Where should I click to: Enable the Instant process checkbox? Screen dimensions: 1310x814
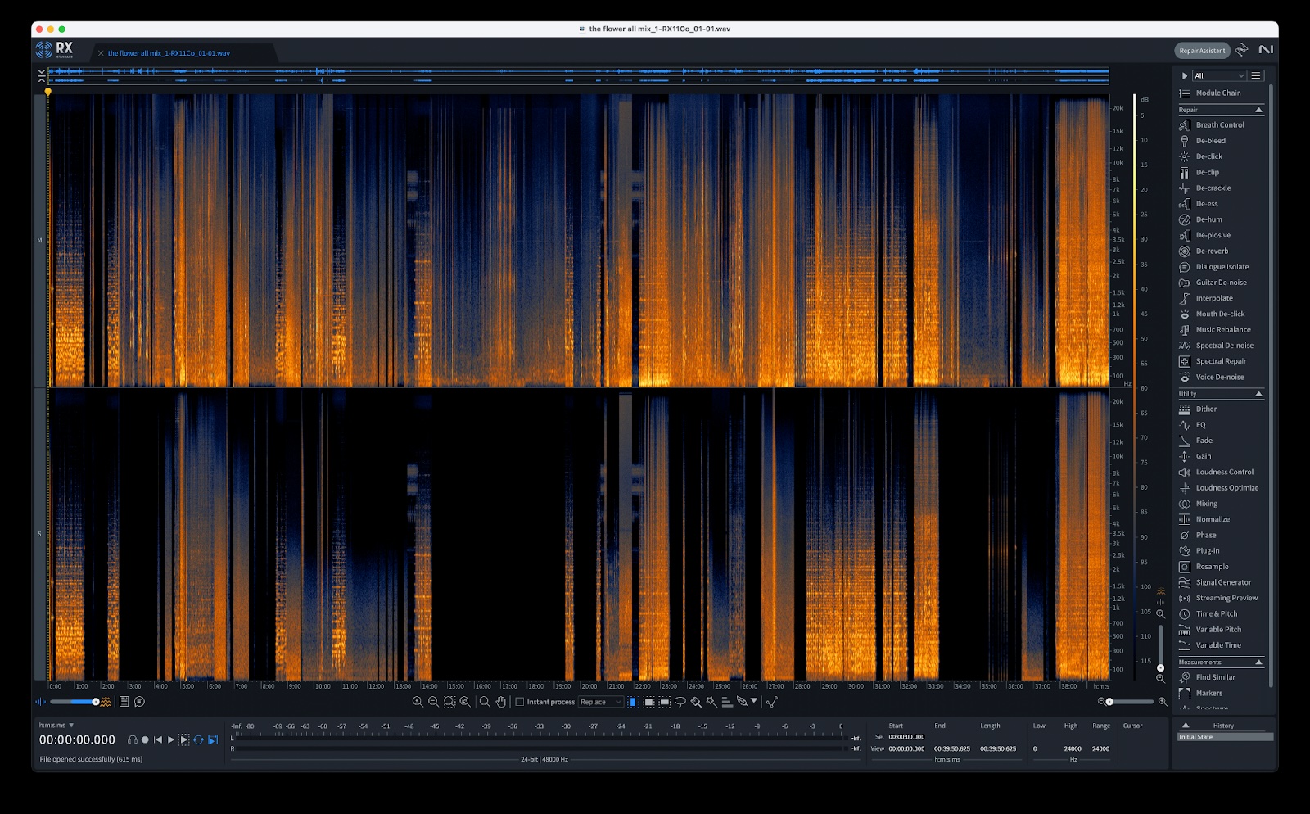[519, 702]
